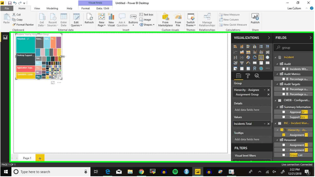The image size is (315, 177).
Task: Collapse the Visualizations pane chevron
Action: (x=269, y=38)
